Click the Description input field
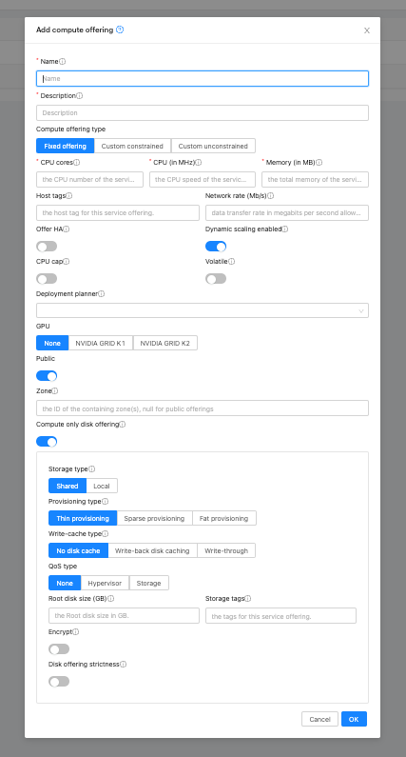406x757 pixels. pyautogui.click(x=203, y=112)
